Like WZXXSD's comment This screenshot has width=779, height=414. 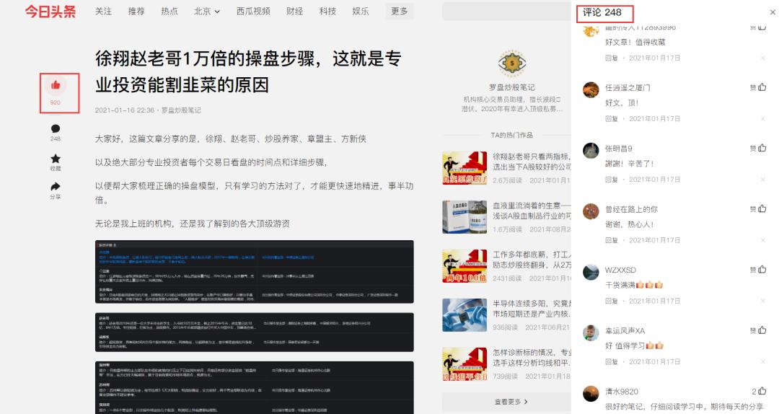[762, 269]
